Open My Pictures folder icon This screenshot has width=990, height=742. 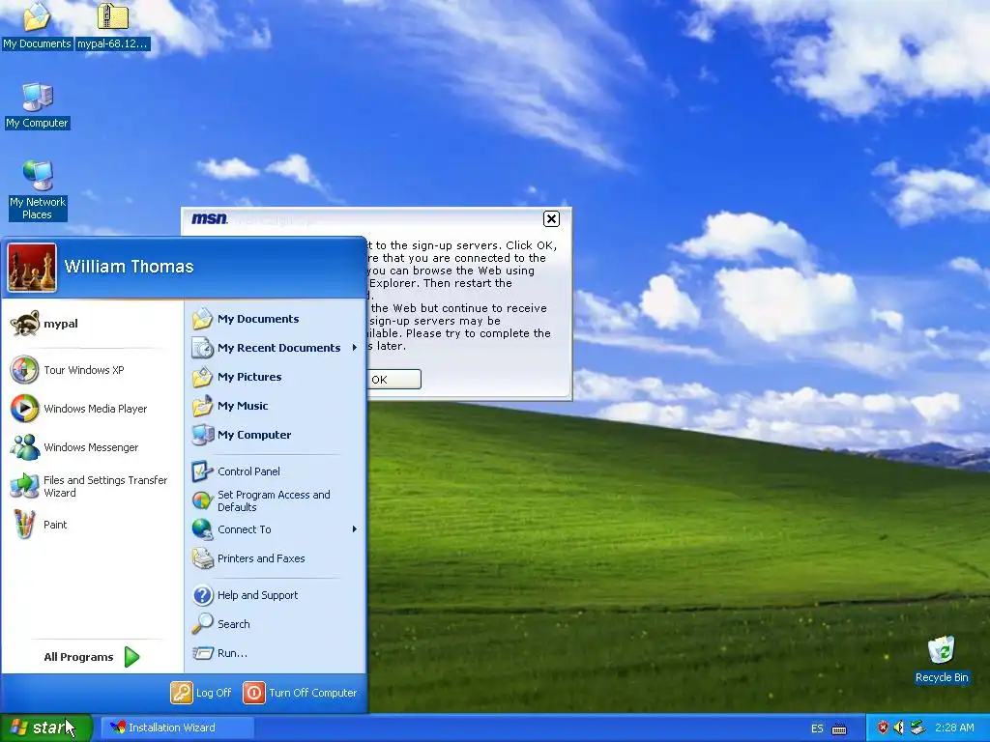coord(203,377)
